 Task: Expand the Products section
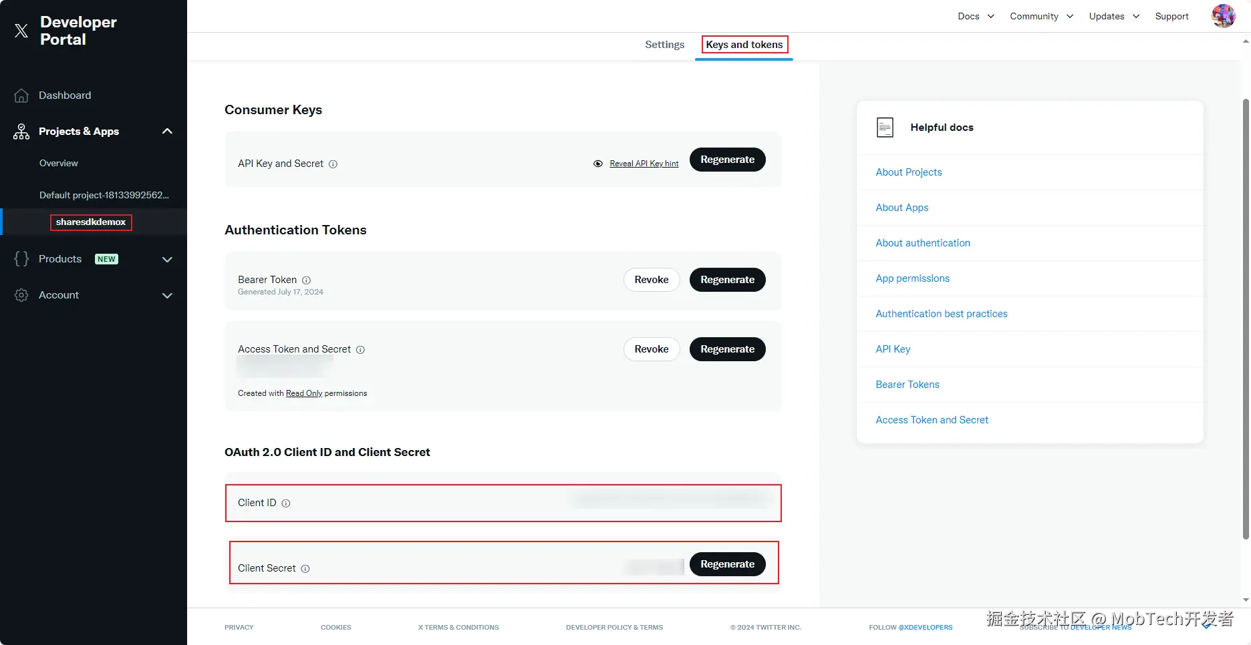[167, 259]
